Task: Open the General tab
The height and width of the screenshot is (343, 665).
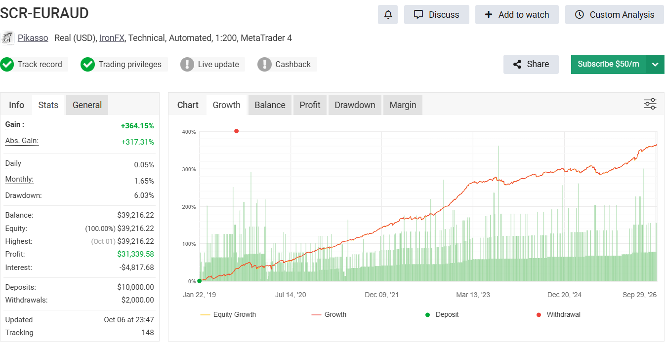Action: click(x=87, y=105)
